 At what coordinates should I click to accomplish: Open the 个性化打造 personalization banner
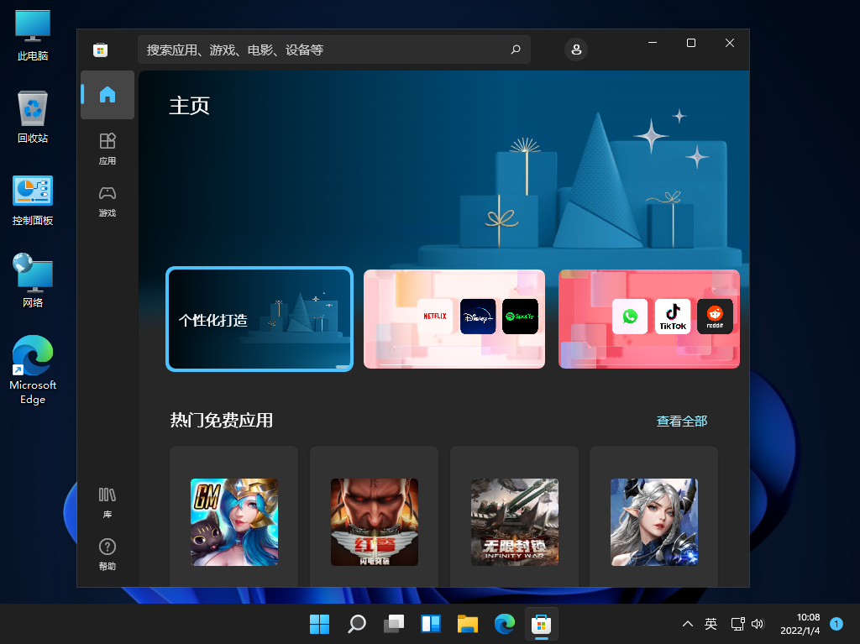[259, 319]
